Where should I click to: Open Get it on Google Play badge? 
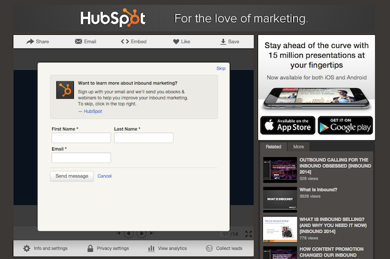(x=345, y=125)
